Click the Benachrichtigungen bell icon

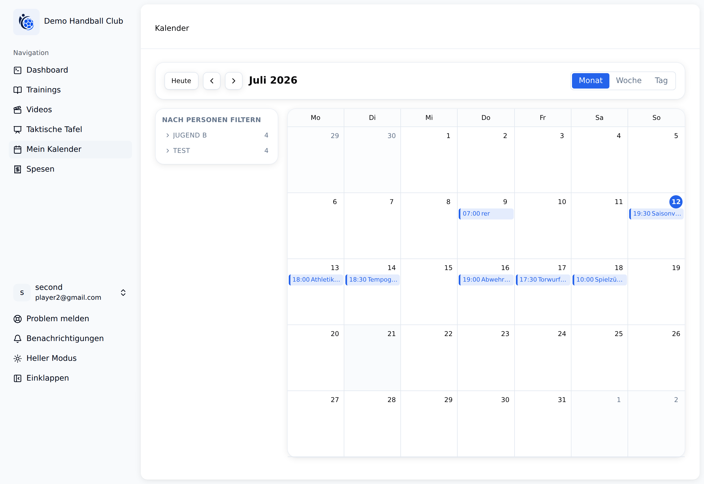pyautogui.click(x=18, y=339)
